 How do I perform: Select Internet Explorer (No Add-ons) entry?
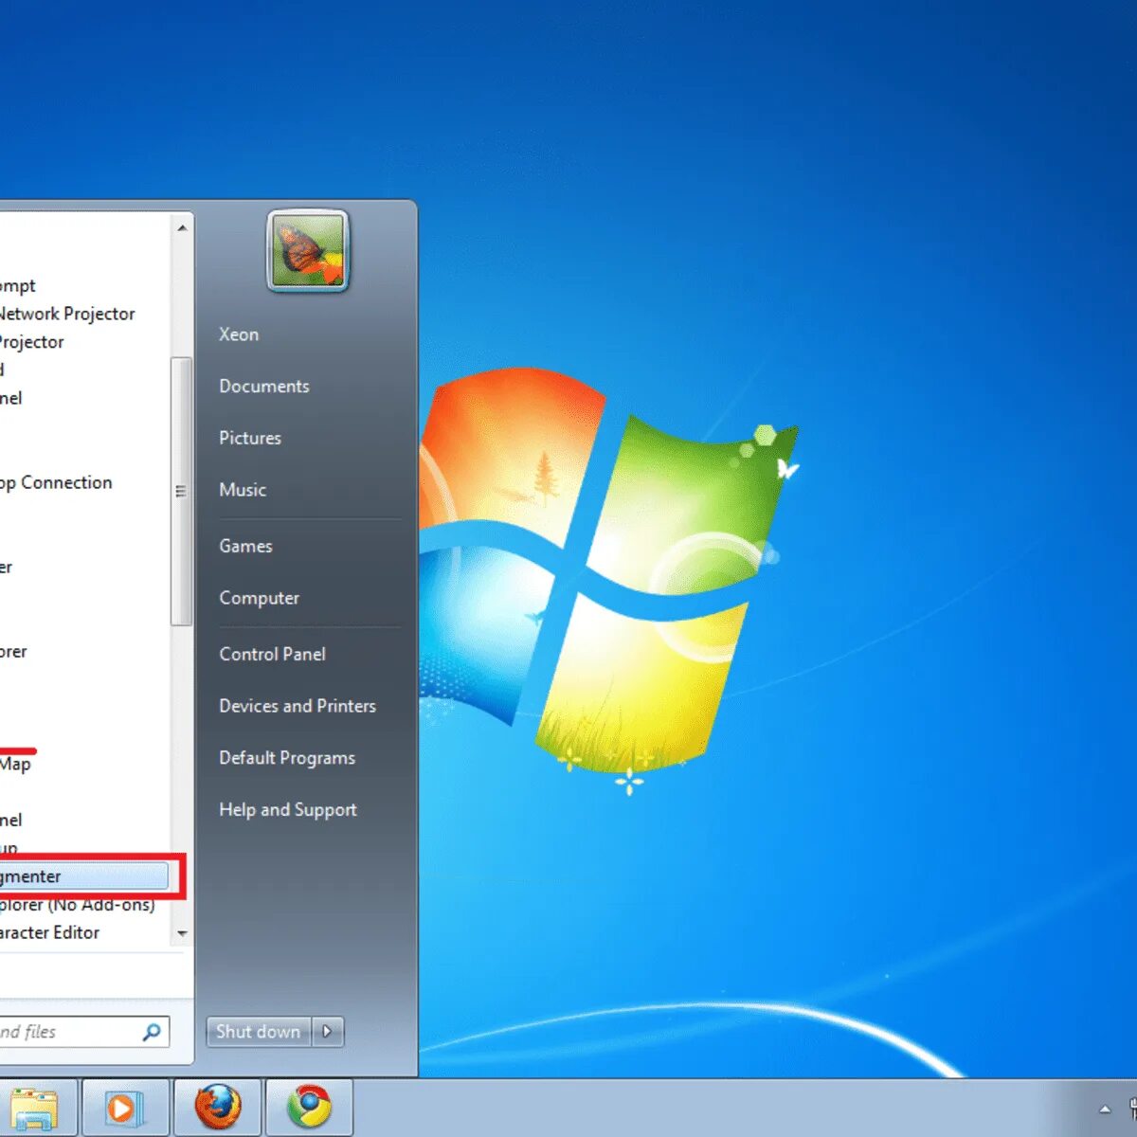78,905
